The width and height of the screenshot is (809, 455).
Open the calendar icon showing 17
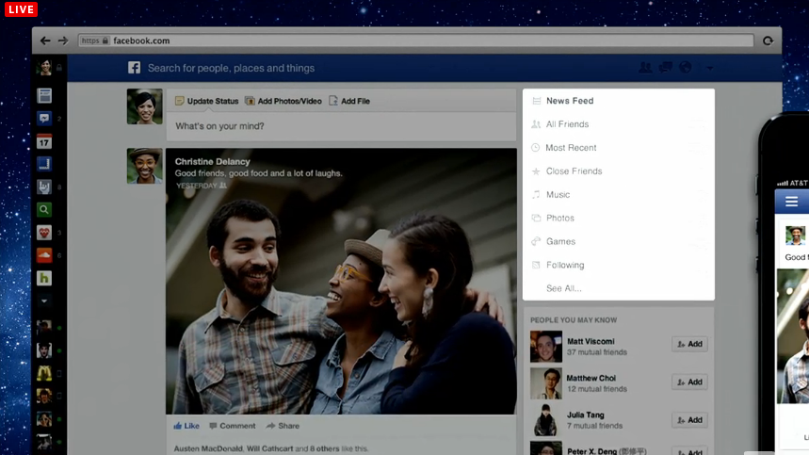44,142
